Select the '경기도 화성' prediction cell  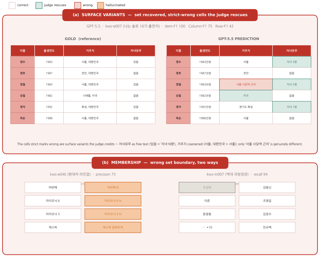pos(246,107)
